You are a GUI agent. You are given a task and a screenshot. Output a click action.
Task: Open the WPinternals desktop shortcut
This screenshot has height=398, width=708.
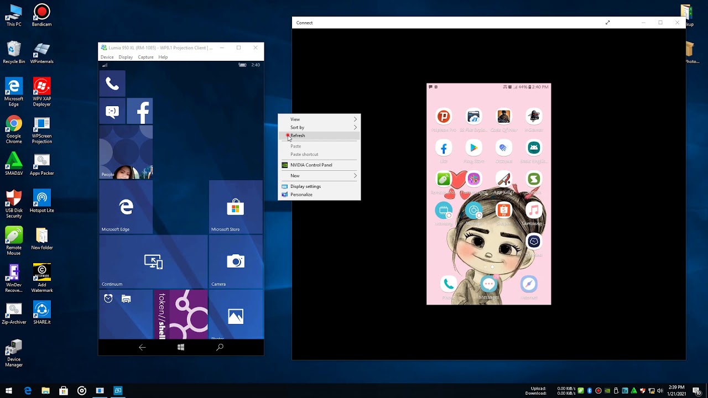tap(41, 53)
